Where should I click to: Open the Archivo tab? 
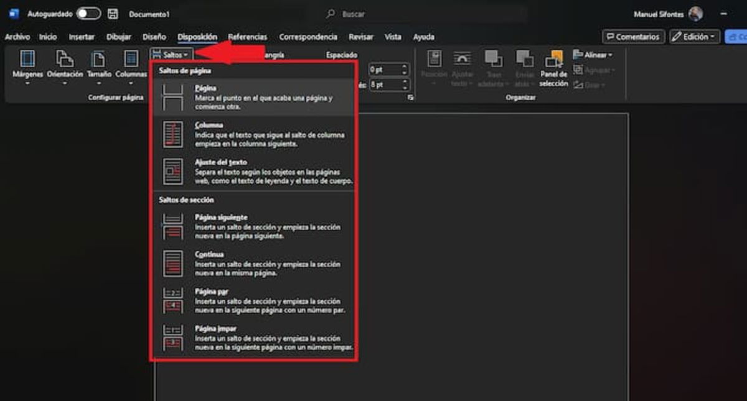pyautogui.click(x=17, y=37)
